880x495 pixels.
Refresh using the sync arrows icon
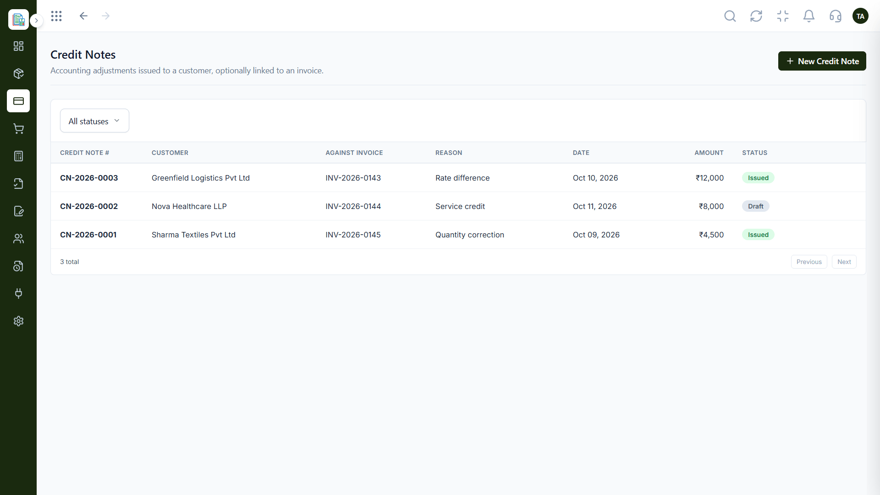pyautogui.click(x=756, y=16)
